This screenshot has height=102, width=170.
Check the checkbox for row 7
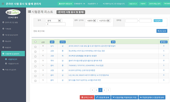[x=35, y=52]
